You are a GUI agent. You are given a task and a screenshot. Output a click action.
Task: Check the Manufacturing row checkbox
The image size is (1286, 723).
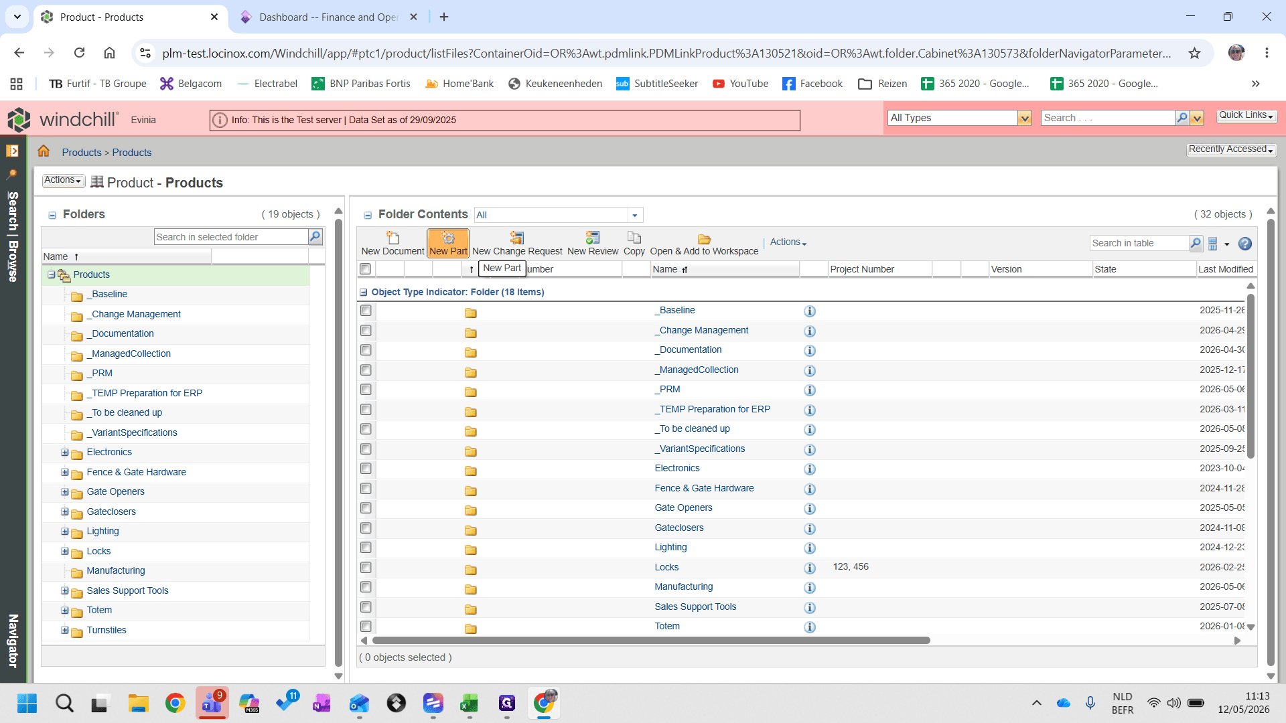click(x=366, y=587)
